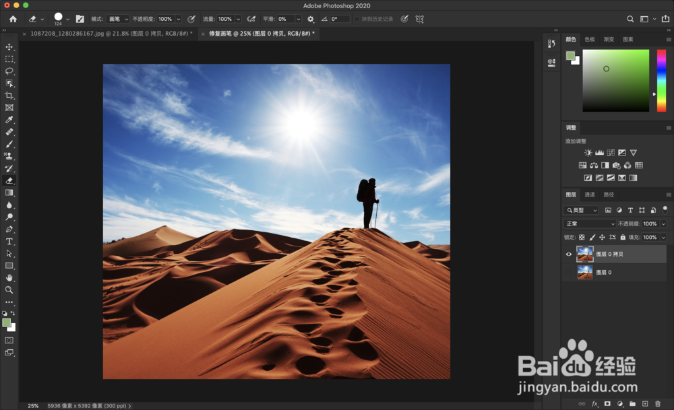Select the Path Selection tool

pos(9,253)
